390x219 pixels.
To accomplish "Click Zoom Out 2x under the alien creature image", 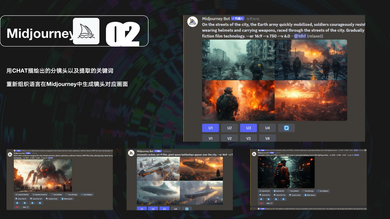I will click(x=21, y=199).
